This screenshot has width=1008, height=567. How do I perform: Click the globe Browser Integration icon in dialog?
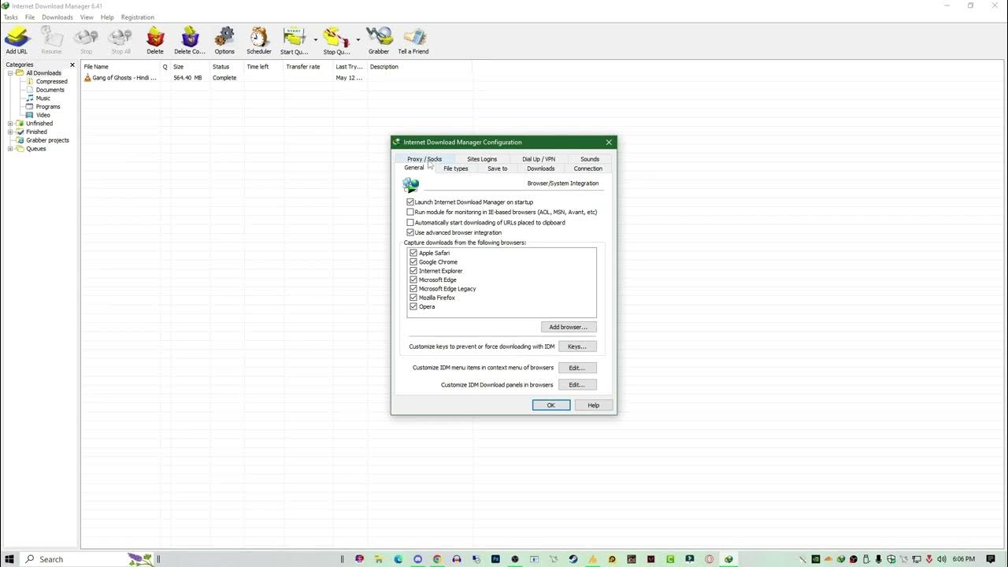[x=411, y=185]
